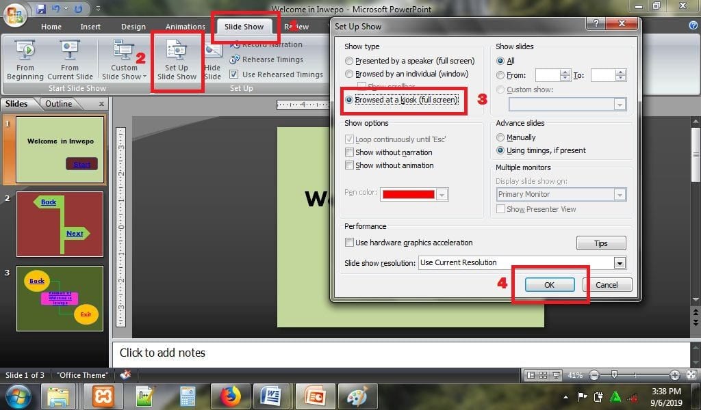
Task: Open the Slide Show ribbon tab
Action: (x=244, y=27)
